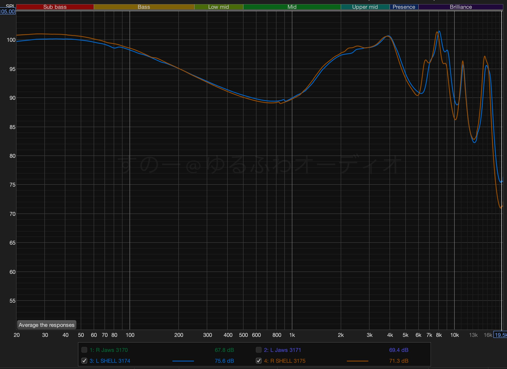Select the Presence band label
Viewport: 507px width, 369px height.
404,7
